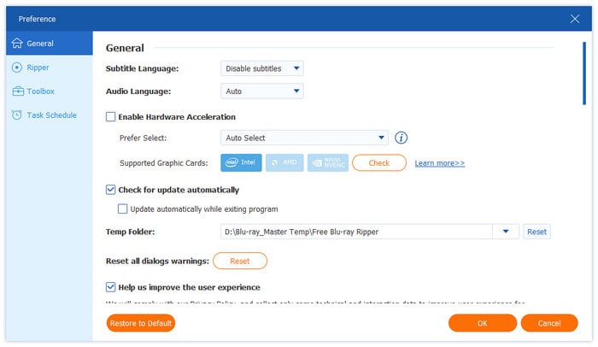Click the Toolbox briefcase icon
This screenshot has height=347, width=598.
tap(17, 91)
